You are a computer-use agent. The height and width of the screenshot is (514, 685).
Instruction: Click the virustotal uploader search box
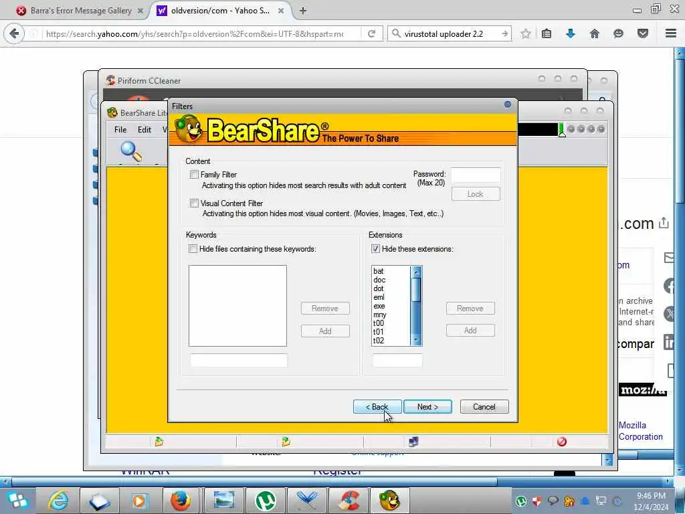tap(449, 33)
